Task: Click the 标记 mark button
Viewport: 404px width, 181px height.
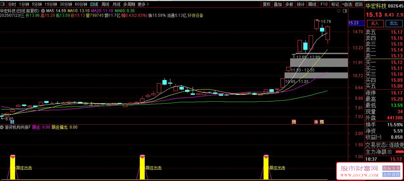Action: [335, 4]
